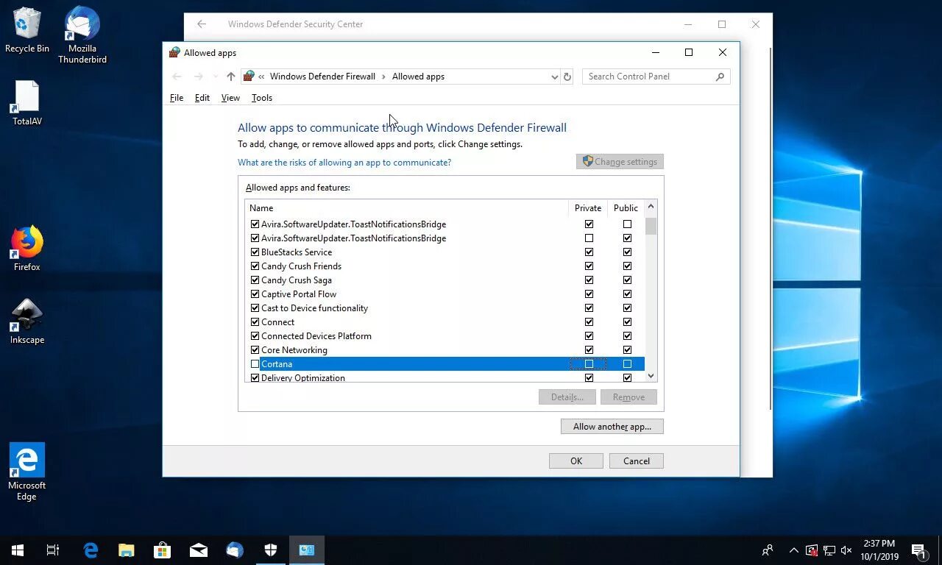Click the Remove button
Image resolution: width=942 pixels, height=565 pixels.
point(628,397)
